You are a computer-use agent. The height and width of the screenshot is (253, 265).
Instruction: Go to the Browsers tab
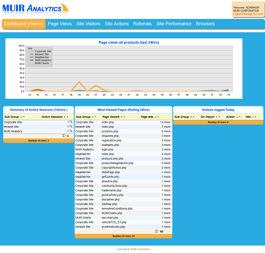click(x=205, y=24)
